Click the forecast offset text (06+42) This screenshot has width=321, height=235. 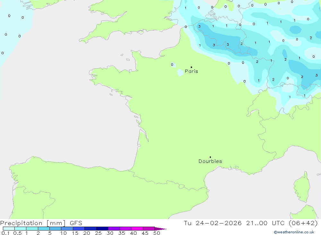(x=303, y=223)
